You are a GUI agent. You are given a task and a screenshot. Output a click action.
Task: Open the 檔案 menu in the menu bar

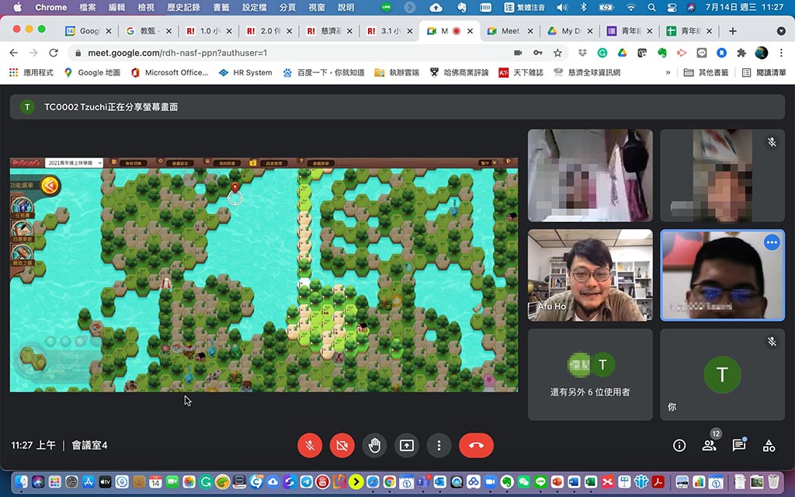pyautogui.click(x=88, y=7)
